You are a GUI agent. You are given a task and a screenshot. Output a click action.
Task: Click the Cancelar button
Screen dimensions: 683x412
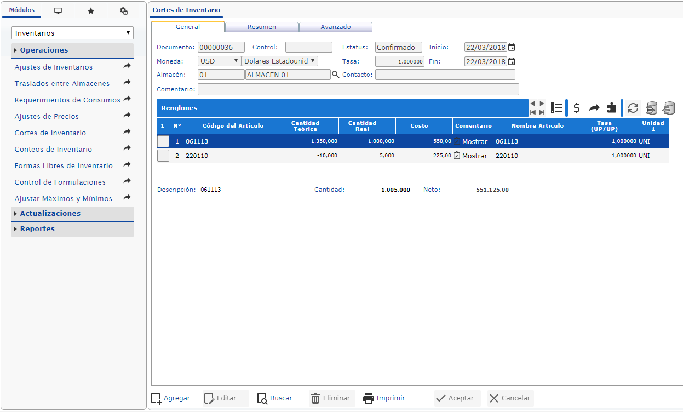[510, 398]
